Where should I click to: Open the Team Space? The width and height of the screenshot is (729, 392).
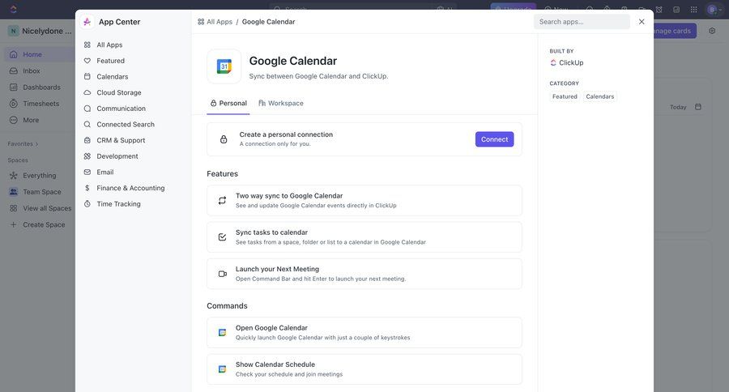pyautogui.click(x=42, y=192)
